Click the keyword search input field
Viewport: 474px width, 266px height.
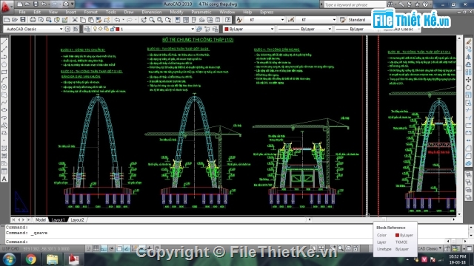point(354,4)
